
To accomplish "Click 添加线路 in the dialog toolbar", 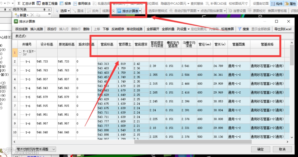I will (22, 29).
